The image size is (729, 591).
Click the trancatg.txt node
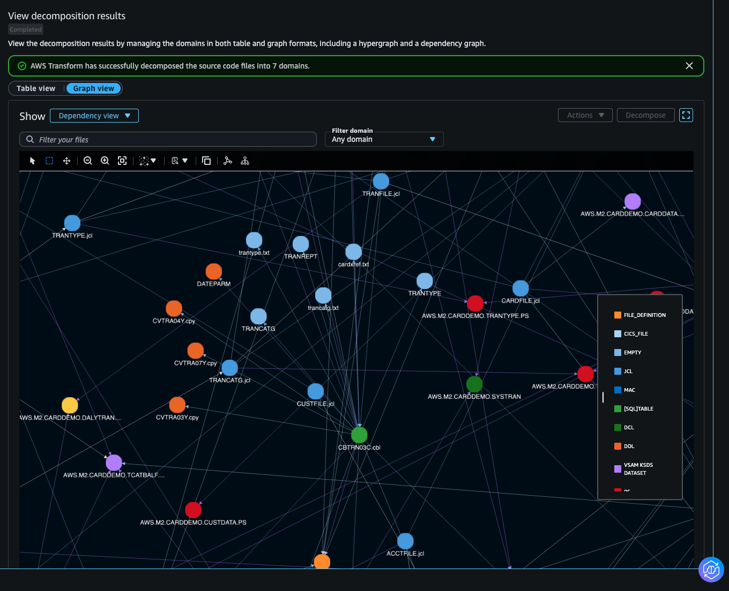click(x=323, y=295)
